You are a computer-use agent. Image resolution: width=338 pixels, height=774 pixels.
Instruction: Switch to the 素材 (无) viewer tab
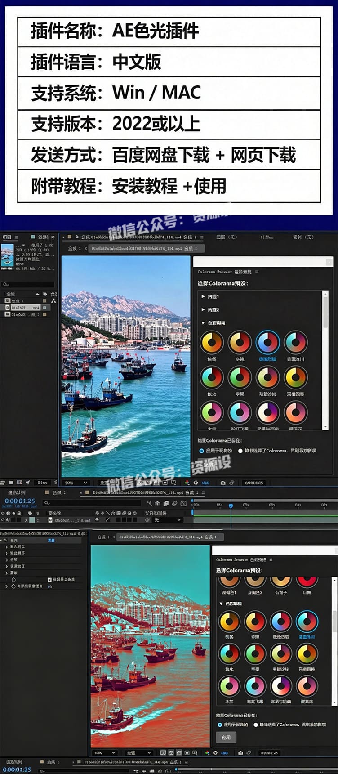(303, 237)
